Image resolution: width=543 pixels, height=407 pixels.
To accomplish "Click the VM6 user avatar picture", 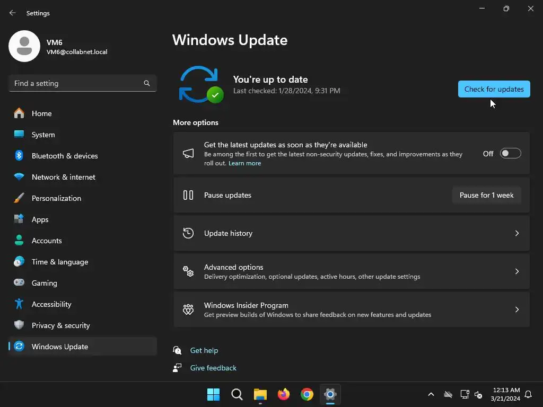I will [x=24, y=46].
